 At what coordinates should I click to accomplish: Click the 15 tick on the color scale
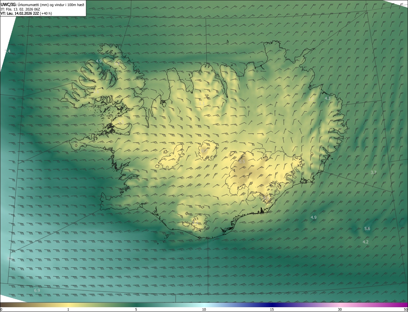(272, 309)
